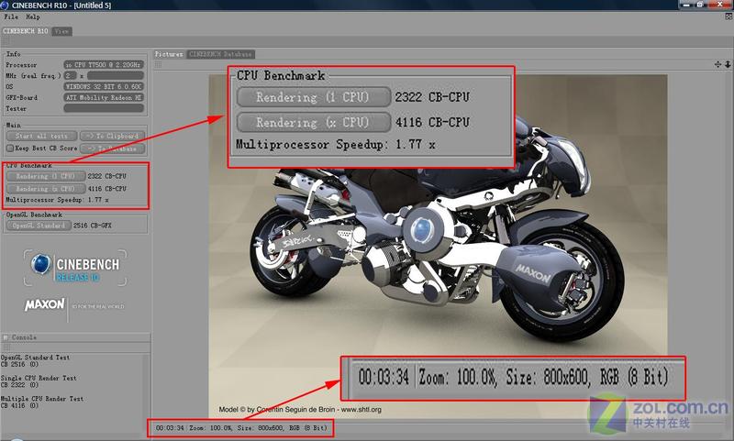Copy results with the To Clipboard button
Image resolution: width=734 pixels, height=441 pixels.
[x=112, y=136]
